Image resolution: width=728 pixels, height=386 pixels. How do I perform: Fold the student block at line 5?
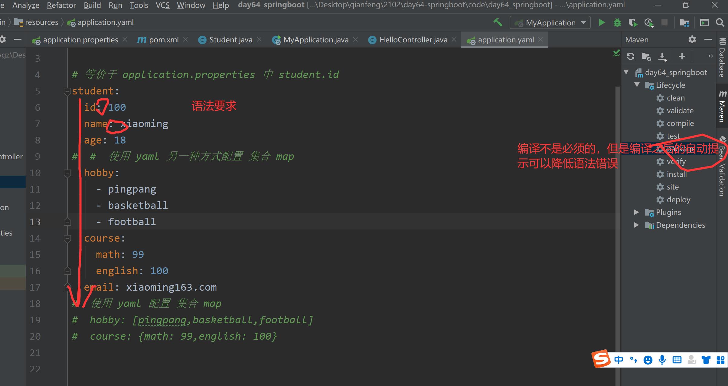pyautogui.click(x=67, y=91)
